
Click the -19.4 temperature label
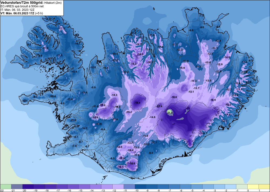point(137,103)
